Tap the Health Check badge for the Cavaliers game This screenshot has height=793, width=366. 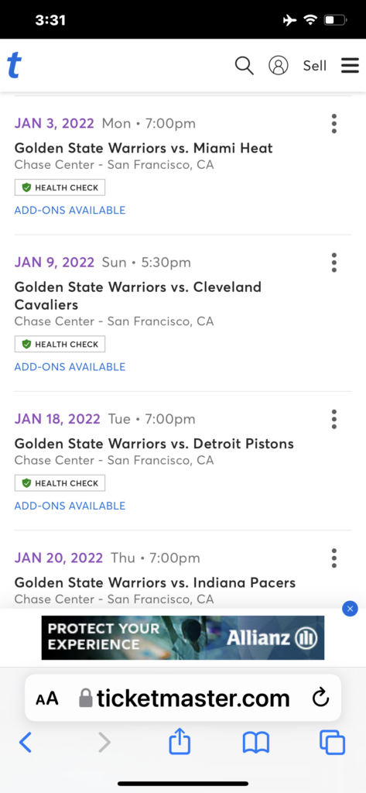60,344
